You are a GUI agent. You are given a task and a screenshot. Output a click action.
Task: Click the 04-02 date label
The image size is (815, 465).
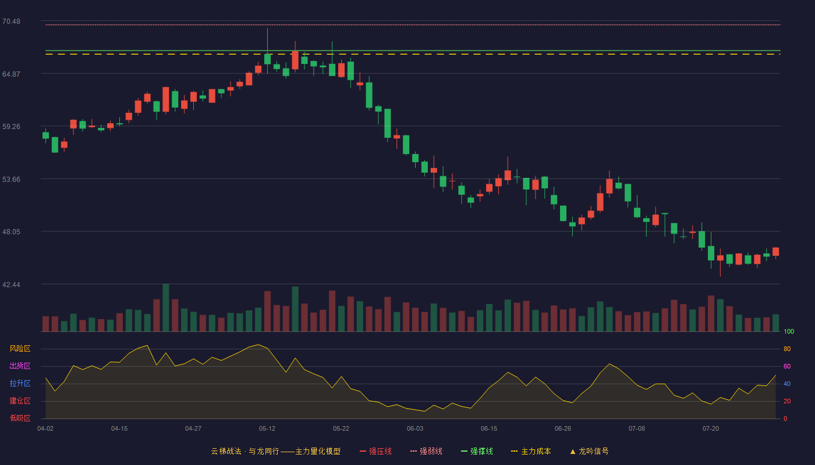tap(45, 428)
